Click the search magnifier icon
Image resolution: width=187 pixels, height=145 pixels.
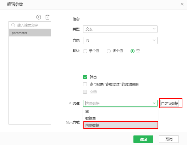click(13, 25)
